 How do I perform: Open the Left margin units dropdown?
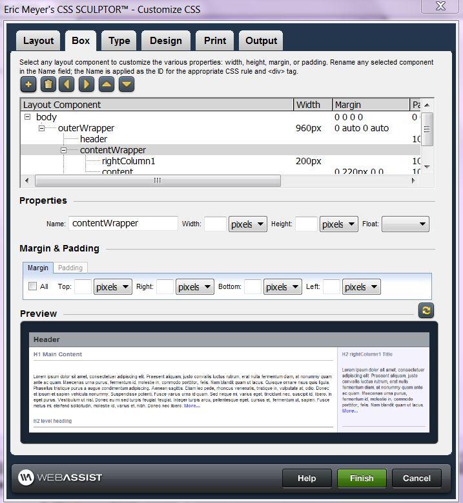point(362,287)
